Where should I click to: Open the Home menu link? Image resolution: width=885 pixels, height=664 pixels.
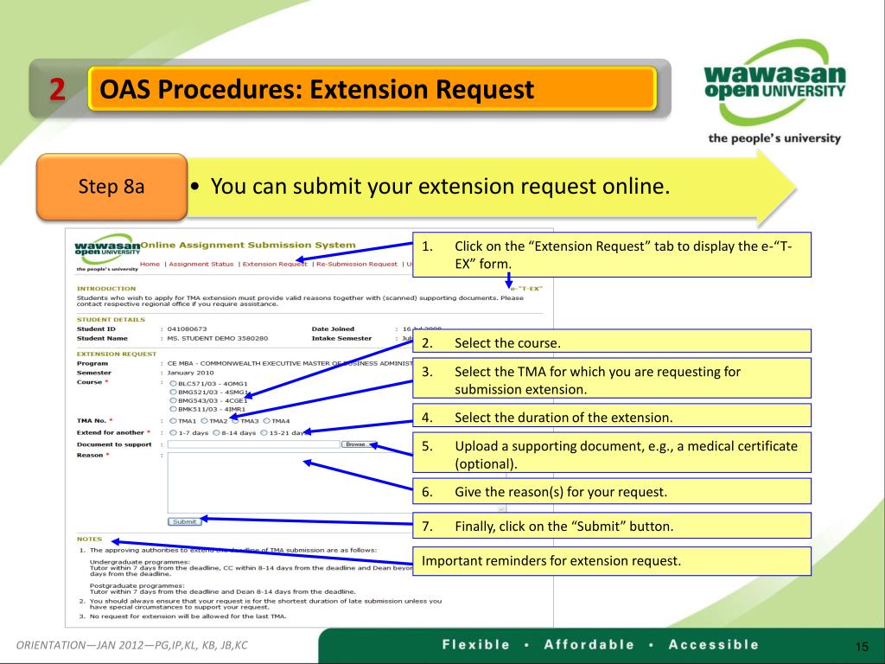(150, 265)
